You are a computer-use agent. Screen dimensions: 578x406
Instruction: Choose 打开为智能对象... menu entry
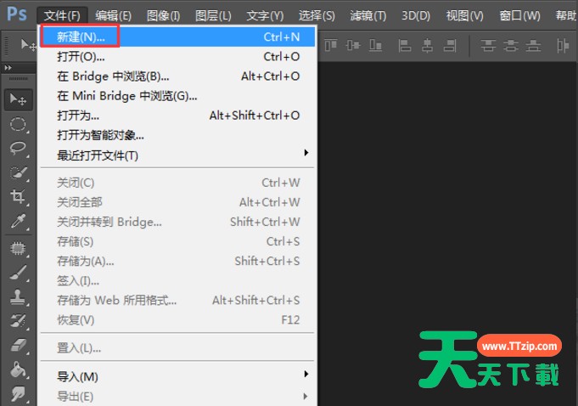click(x=100, y=135)
